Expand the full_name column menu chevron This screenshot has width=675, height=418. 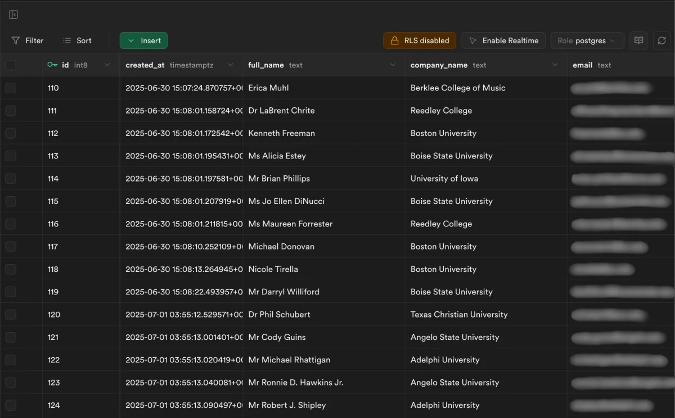[393, 65]
